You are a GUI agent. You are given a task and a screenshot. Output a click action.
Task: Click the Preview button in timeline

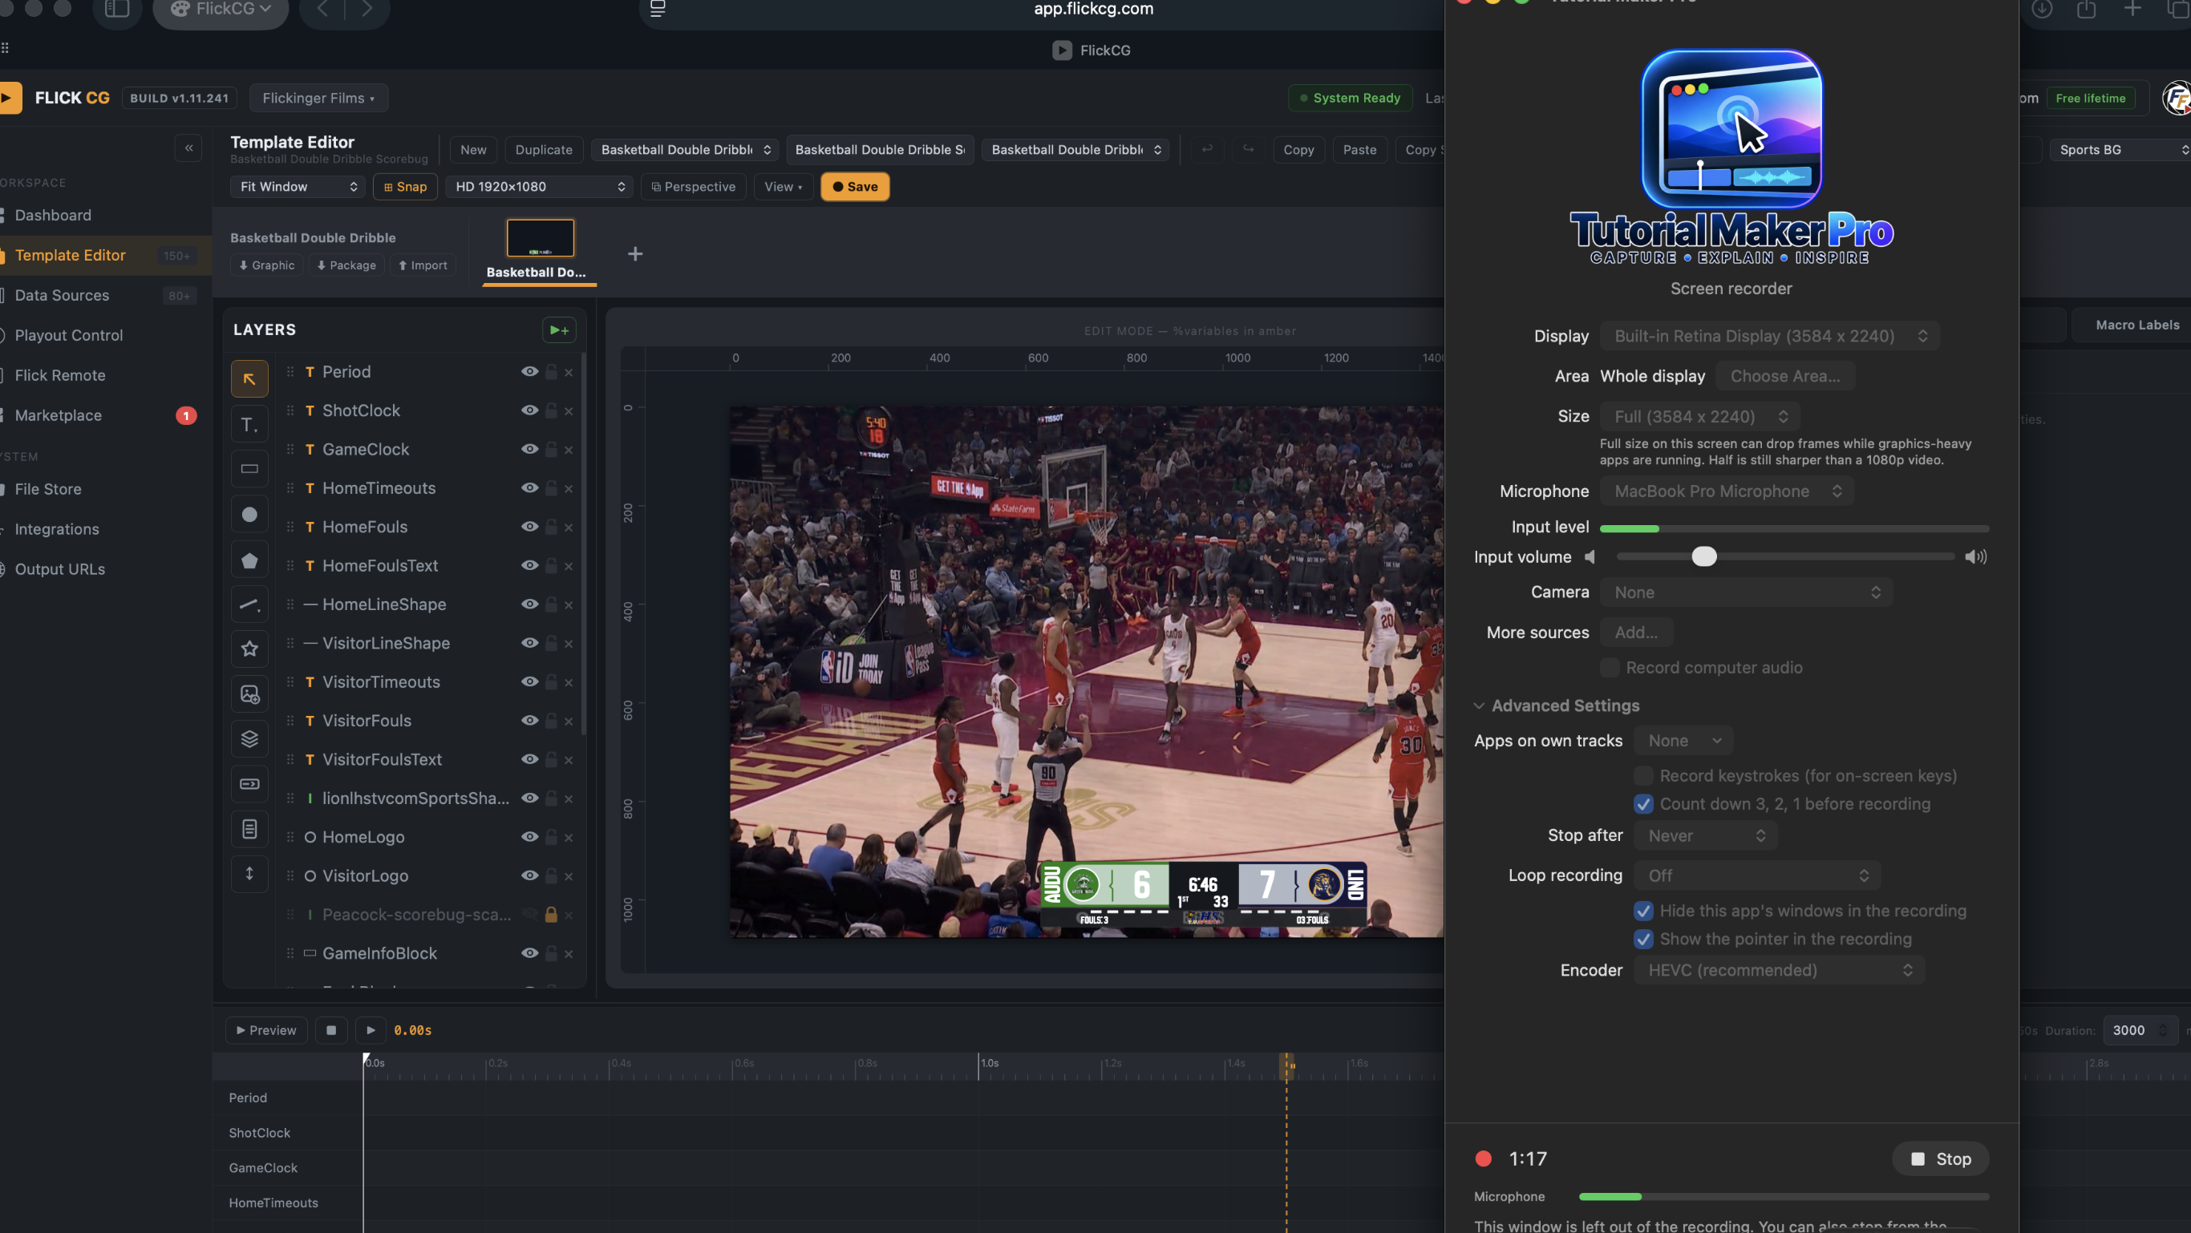[266, 1031]
